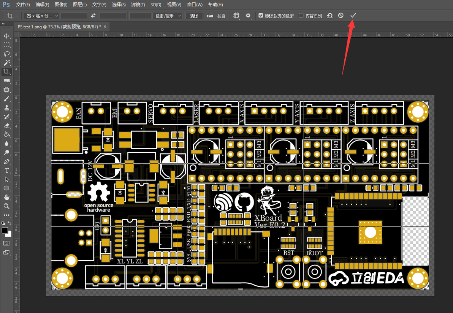Toggle the 删除裁剪的像素 checkbox

point(261,16)
